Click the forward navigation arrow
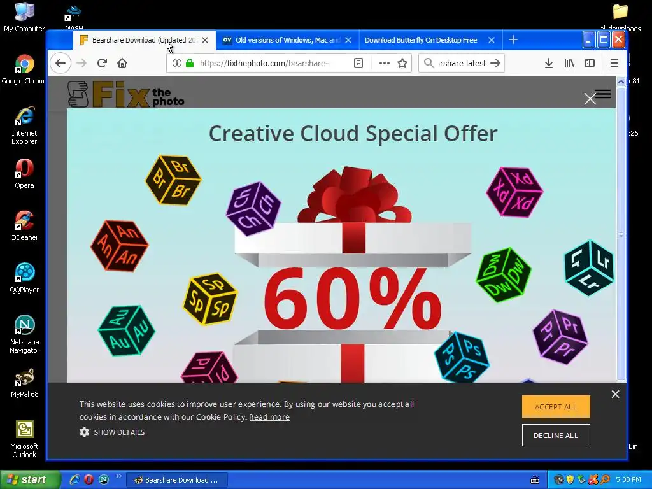This screenshot has height=489, width=652. click(82, 63)
